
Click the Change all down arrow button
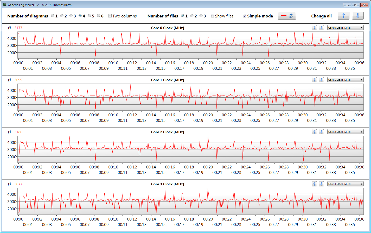point(358,16)
